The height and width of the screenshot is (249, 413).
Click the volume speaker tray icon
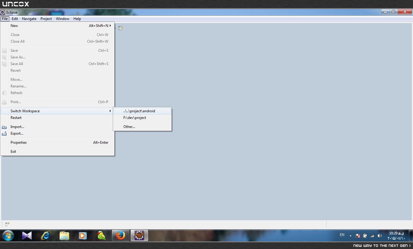point(380,236)
